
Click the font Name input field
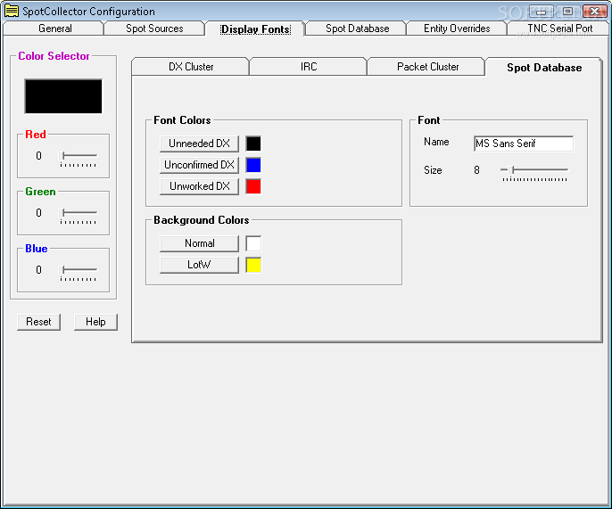tap(524, 144)
